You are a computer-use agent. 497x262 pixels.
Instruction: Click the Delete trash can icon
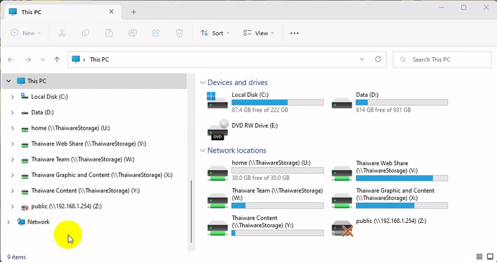[x=179, y=33]
